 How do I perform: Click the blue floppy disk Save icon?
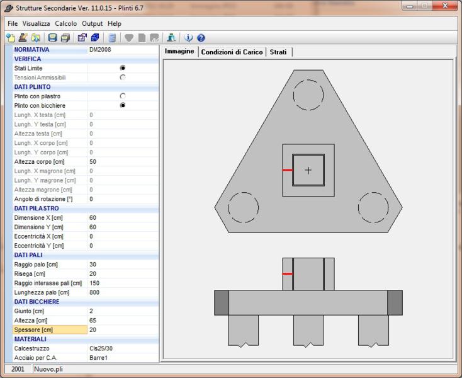[x=52, y=38]
